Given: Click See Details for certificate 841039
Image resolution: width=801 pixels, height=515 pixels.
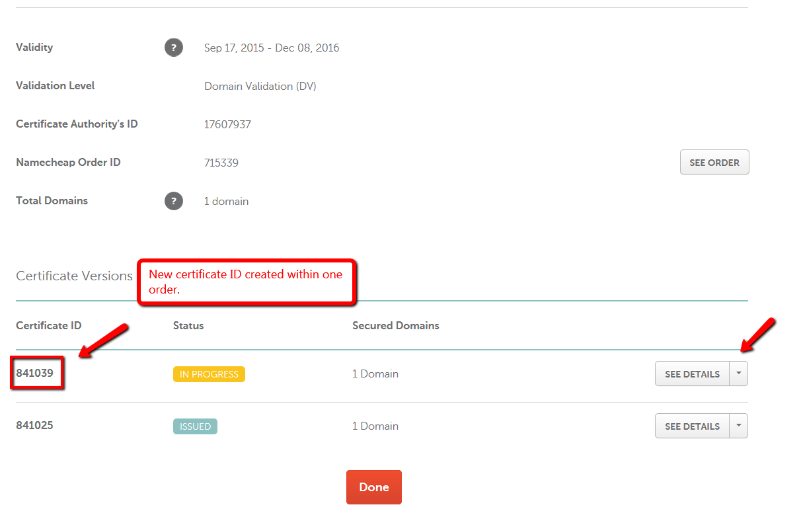Looking at the screenshot, I should (x=692, y=374).
